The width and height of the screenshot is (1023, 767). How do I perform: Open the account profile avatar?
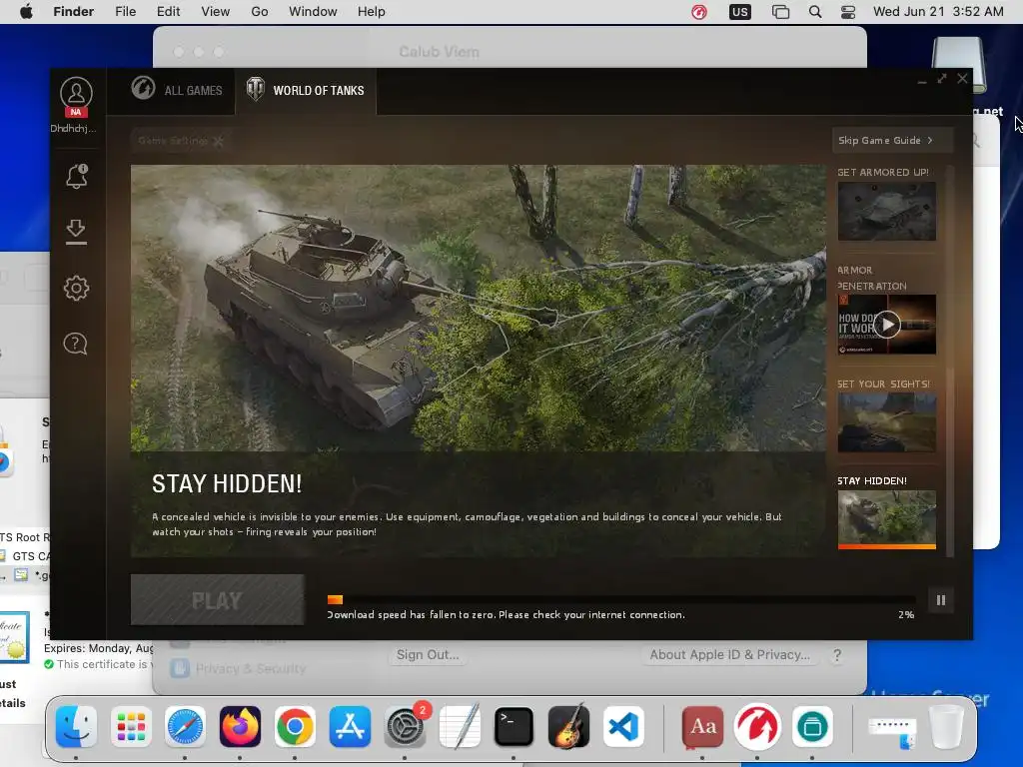point(76,93)
